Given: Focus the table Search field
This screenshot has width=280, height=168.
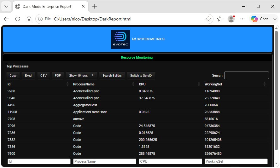Looking at the screenshot, I should 247,75.
